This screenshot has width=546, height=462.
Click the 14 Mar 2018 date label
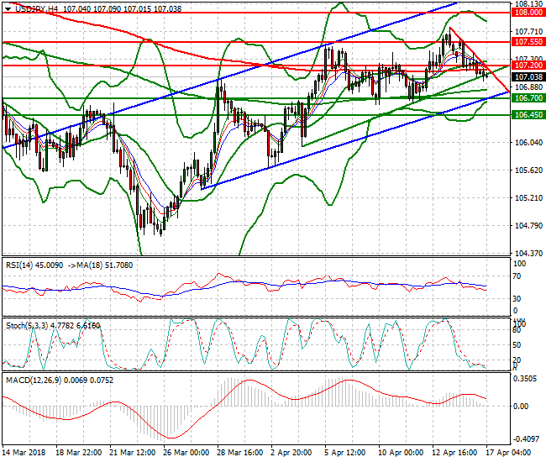(x=24, y=453)
